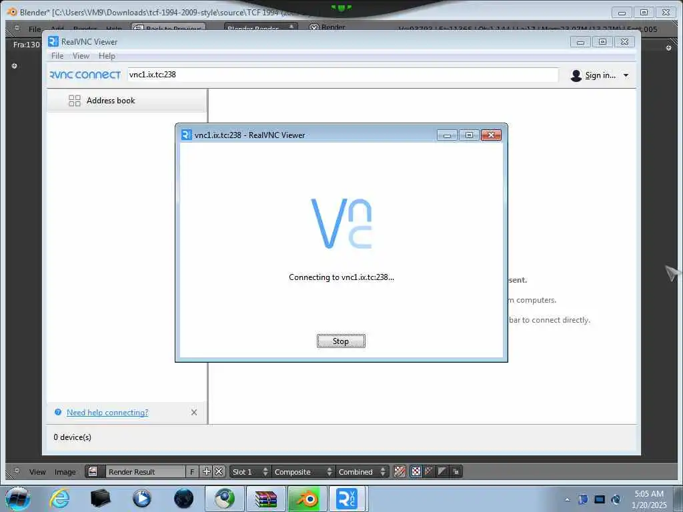Click the RVNC Connect logo
The image size is (683, 512).
click(85, 75)
